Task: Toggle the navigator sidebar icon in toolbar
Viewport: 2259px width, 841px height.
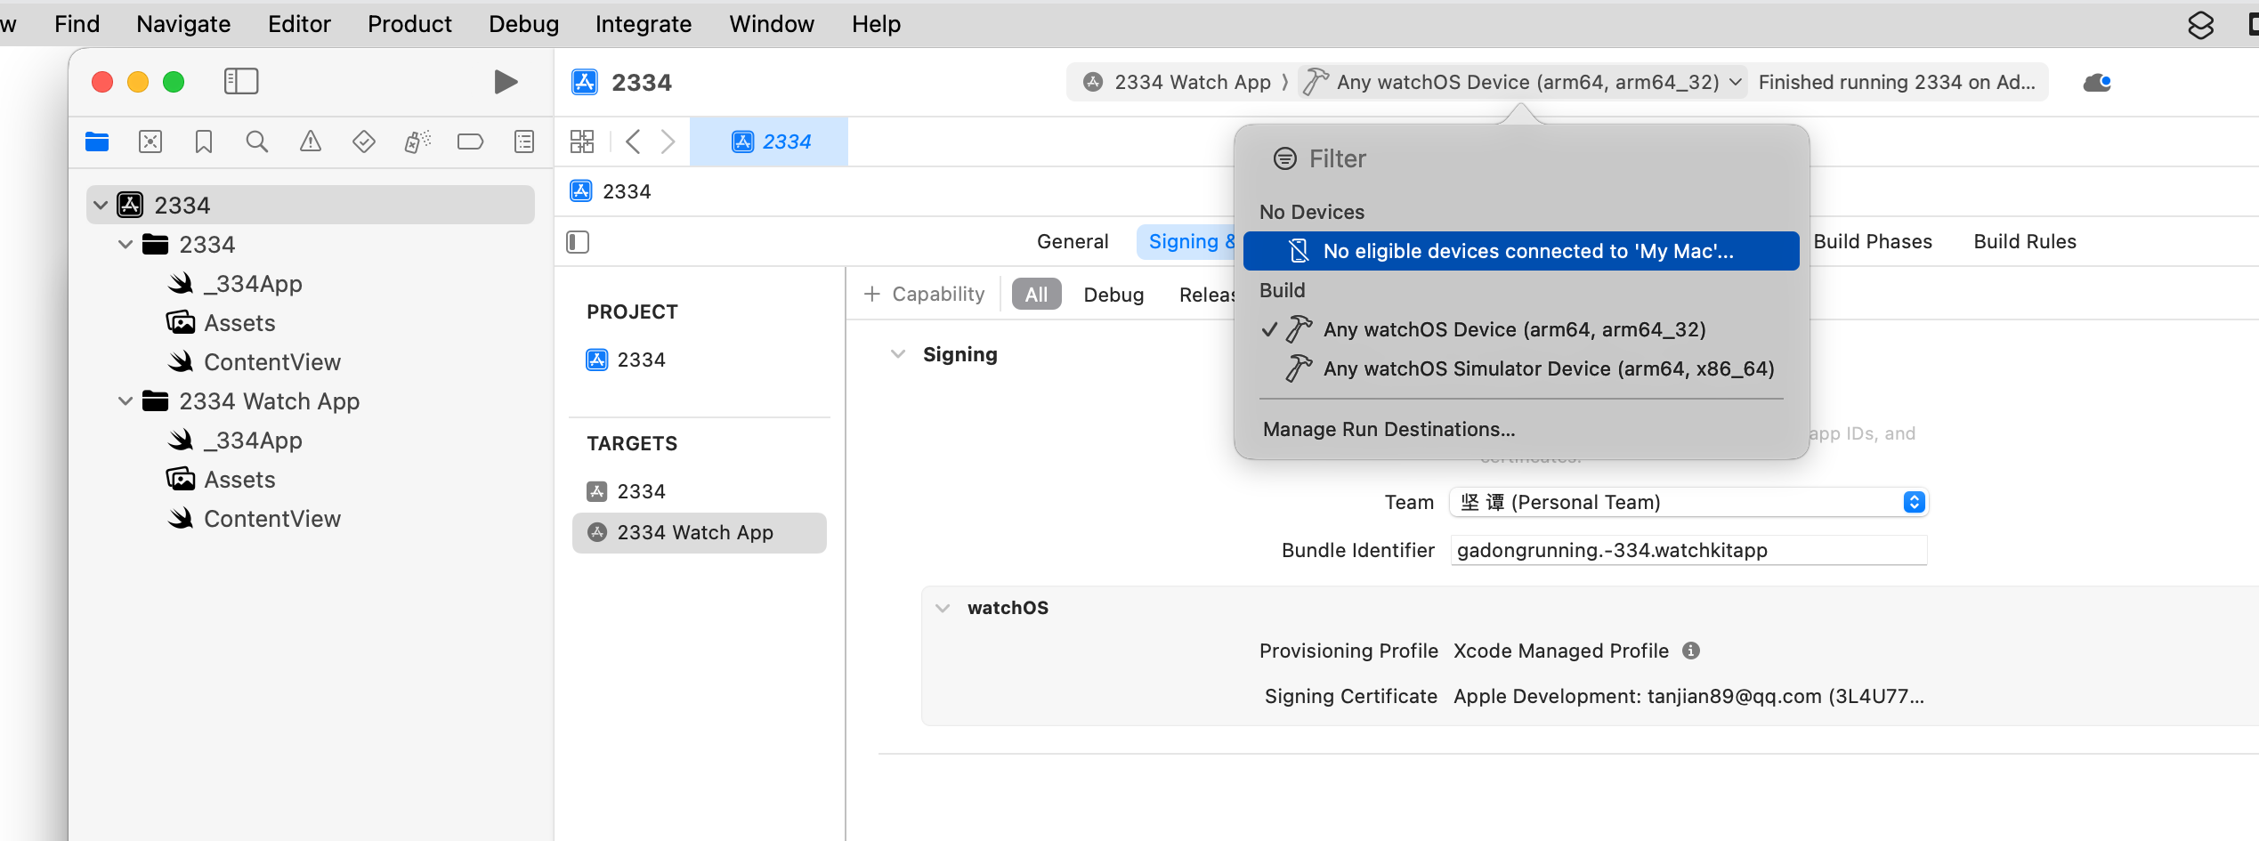Action: click(x=241, y=82)
